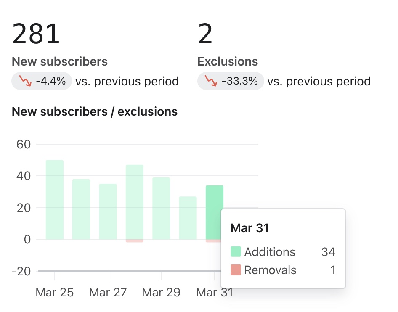Click the red Removals color swatch

[236, 270]
